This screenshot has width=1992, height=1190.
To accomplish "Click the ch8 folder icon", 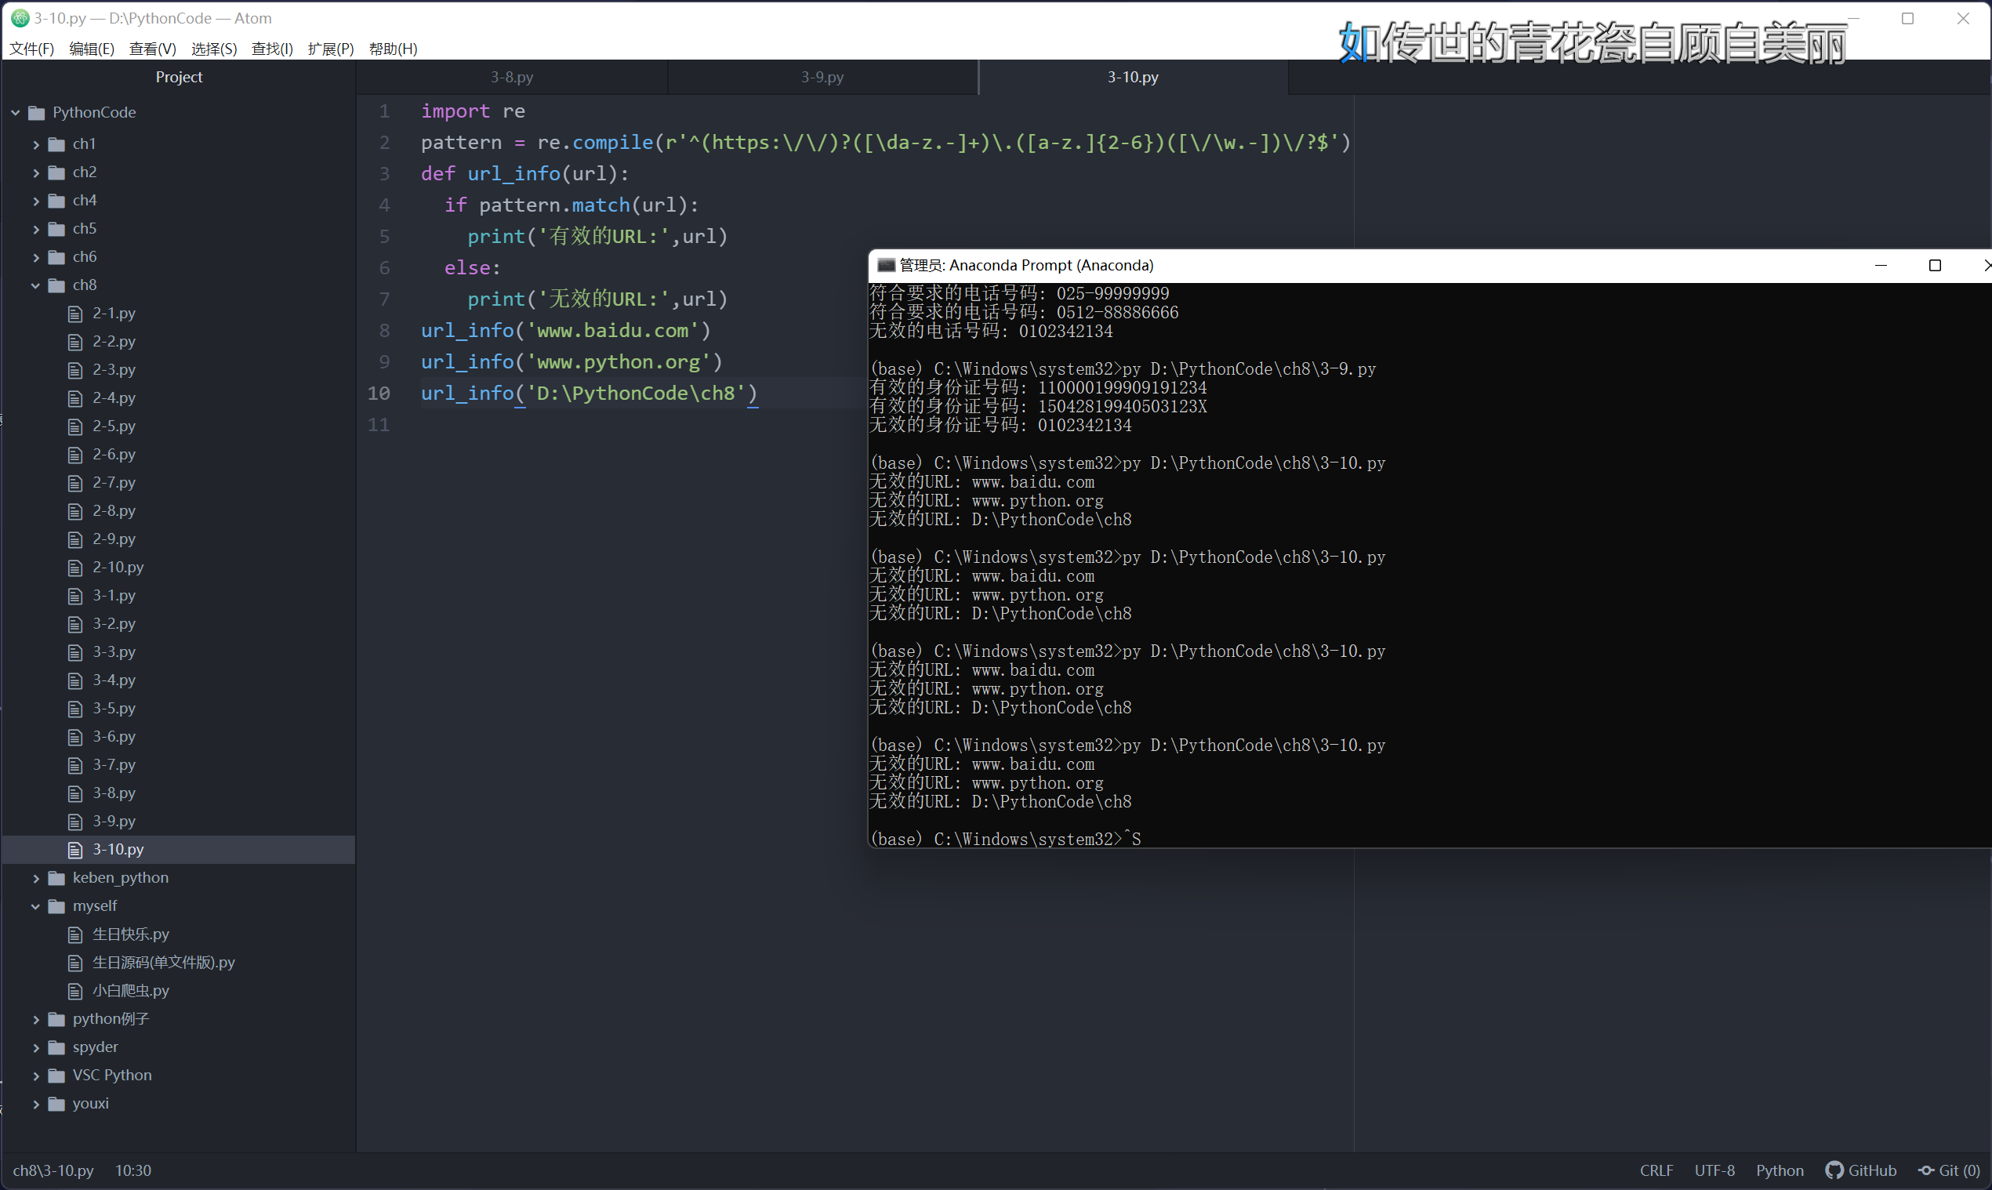I will [56, 285].
